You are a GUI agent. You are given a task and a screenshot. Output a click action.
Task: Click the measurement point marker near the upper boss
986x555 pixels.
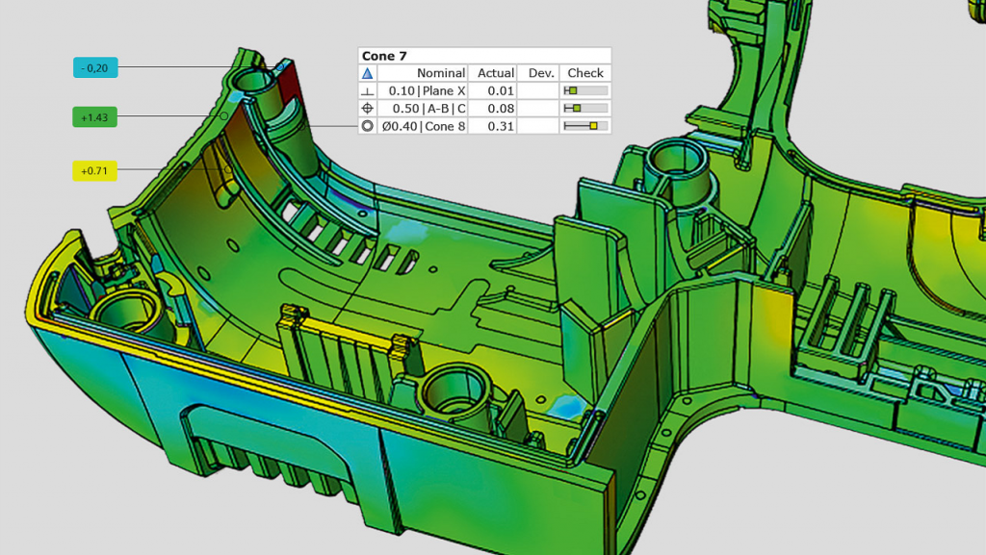(x=281, y=68)
